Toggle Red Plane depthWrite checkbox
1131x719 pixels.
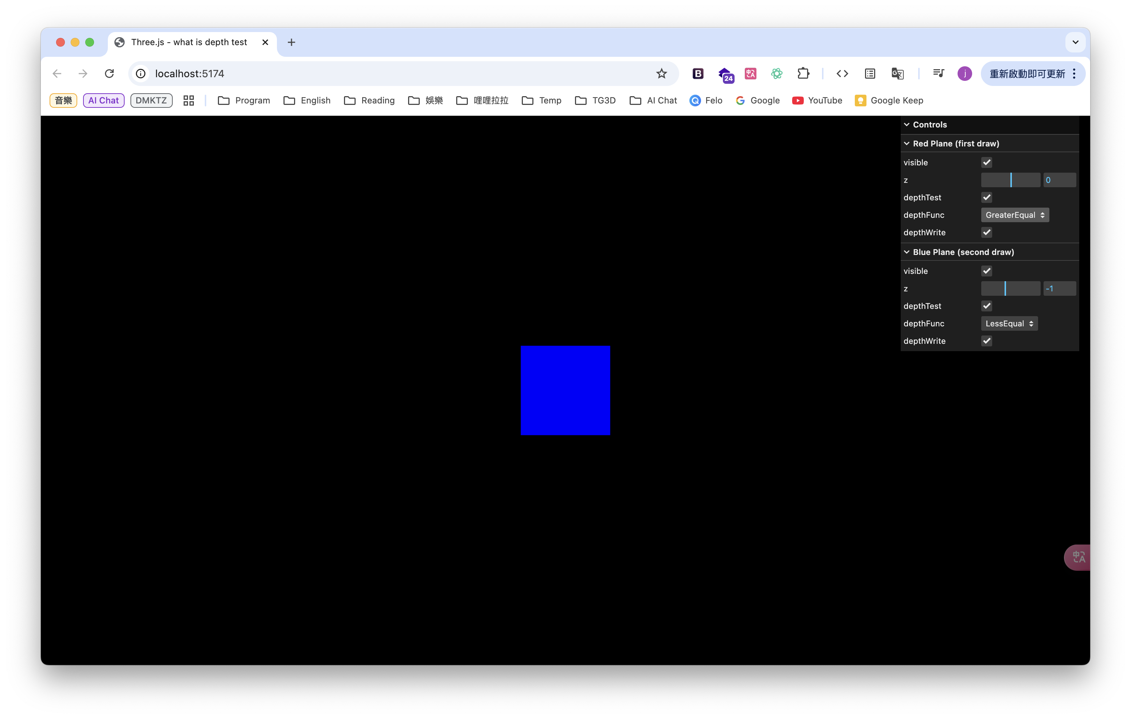tap(986, 232)
